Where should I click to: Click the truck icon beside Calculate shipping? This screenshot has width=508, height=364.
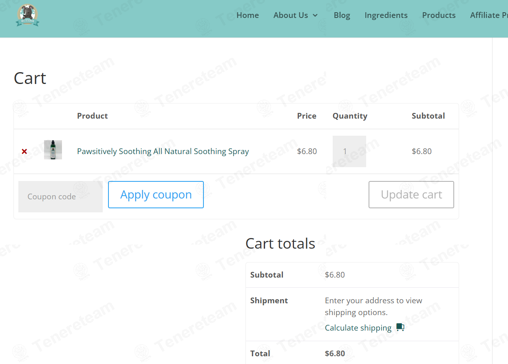click(x=400, y=327)
